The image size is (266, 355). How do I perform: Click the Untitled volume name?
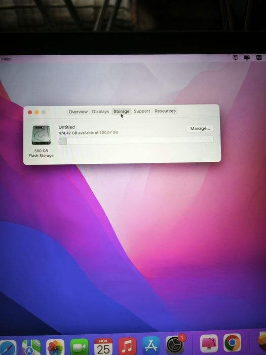pyautogui.click(x=66, y=127)
